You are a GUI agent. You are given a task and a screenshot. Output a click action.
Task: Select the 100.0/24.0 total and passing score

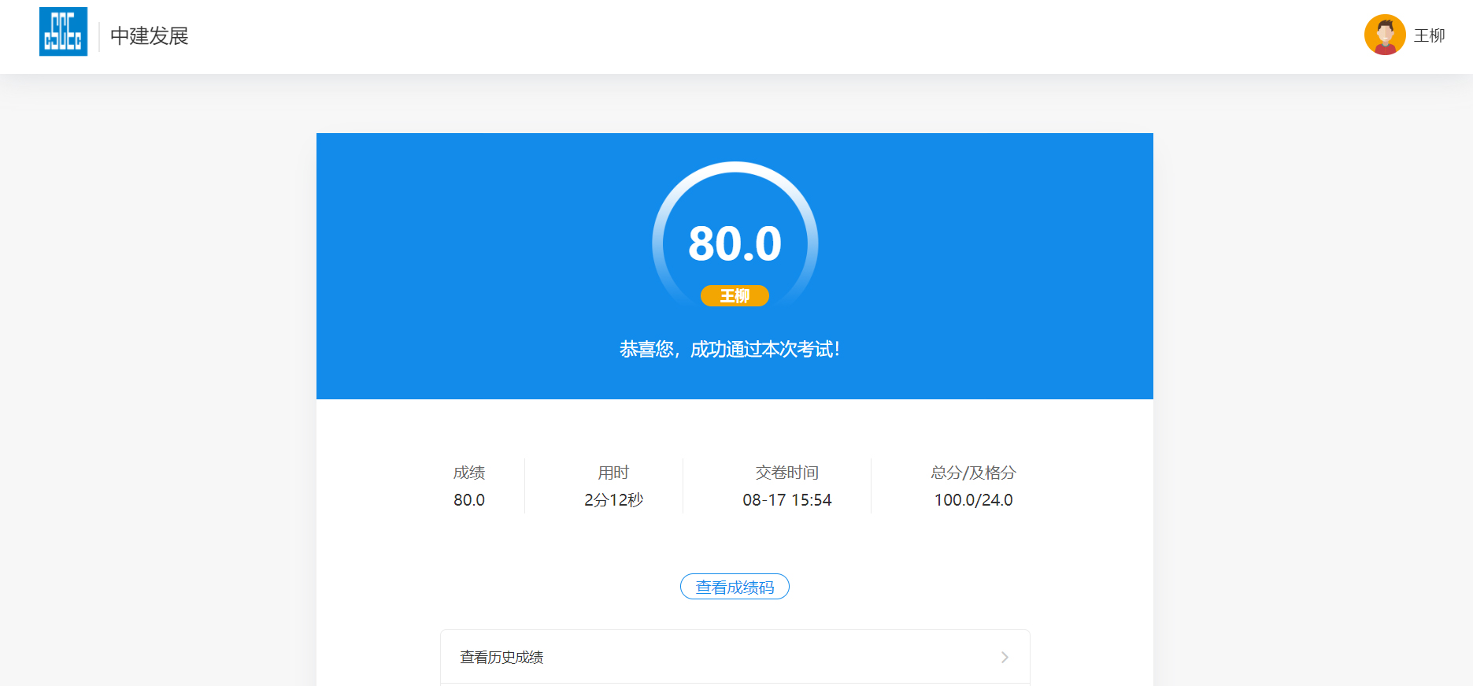973,500
